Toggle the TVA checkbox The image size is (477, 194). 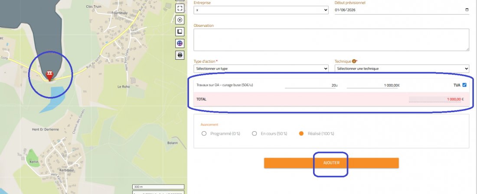[464, 85]
